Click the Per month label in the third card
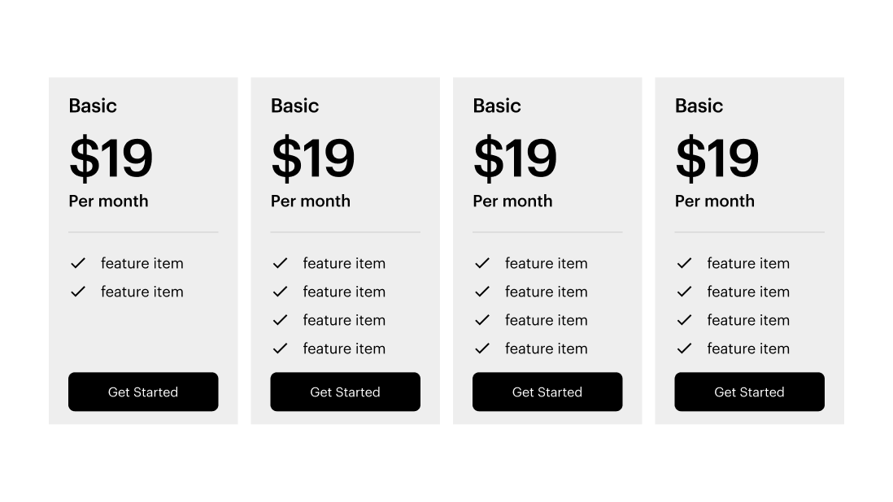893x502 pixels. [512, 201]
